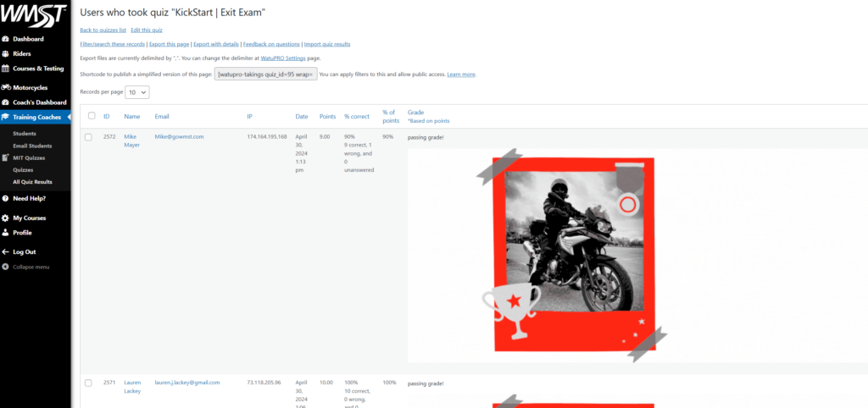Click the Back to quizzes list link
Screen dimensions: 868x408
point(103,30)
